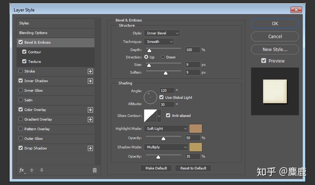Enable the Satin checkbox
315x185 pixels.
click(20, 100)
